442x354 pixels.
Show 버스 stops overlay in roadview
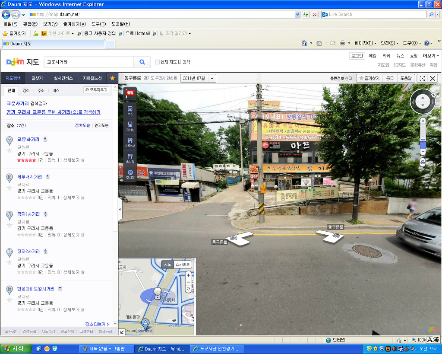[130, 110]
